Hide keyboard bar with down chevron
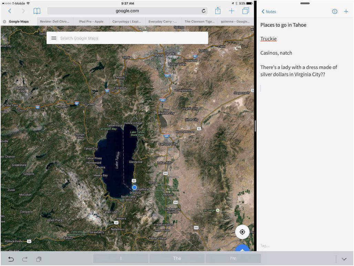Image resolution: width=354 pixels, height=266 pixels. pyautogui.click(x=344, y=259)
